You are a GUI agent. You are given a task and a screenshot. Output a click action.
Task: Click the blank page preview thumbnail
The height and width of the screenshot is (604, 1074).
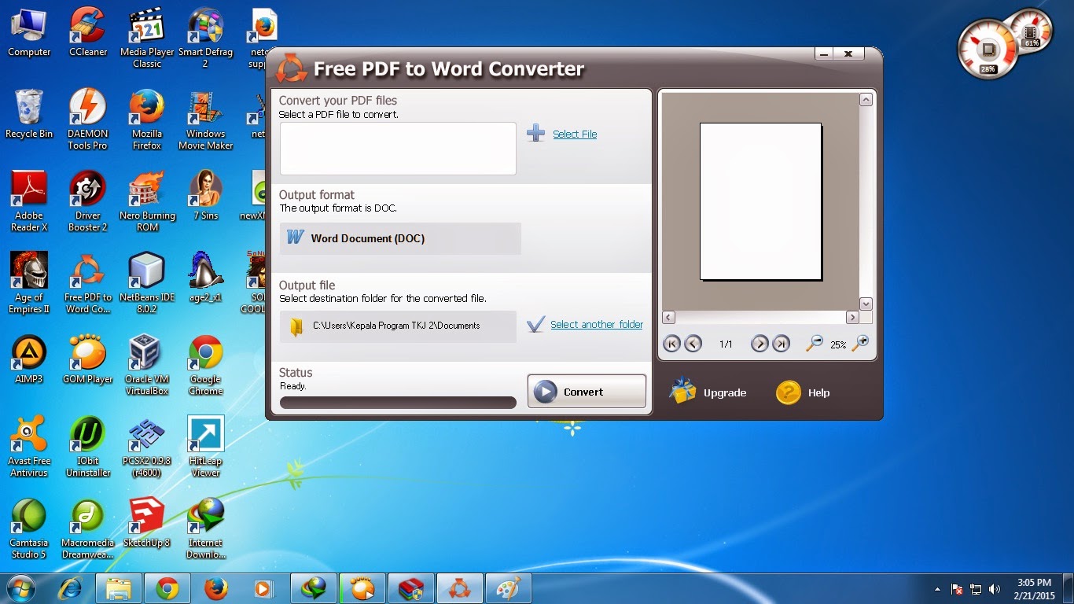(x=761, y=201)
